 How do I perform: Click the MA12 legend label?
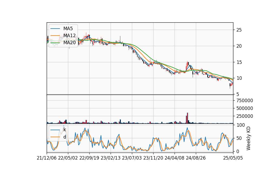(69, 36)
